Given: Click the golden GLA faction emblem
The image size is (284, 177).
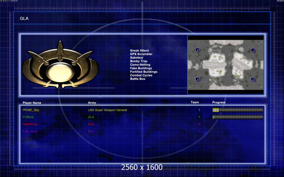Looking at the screenshot, I should click(60, 65).
